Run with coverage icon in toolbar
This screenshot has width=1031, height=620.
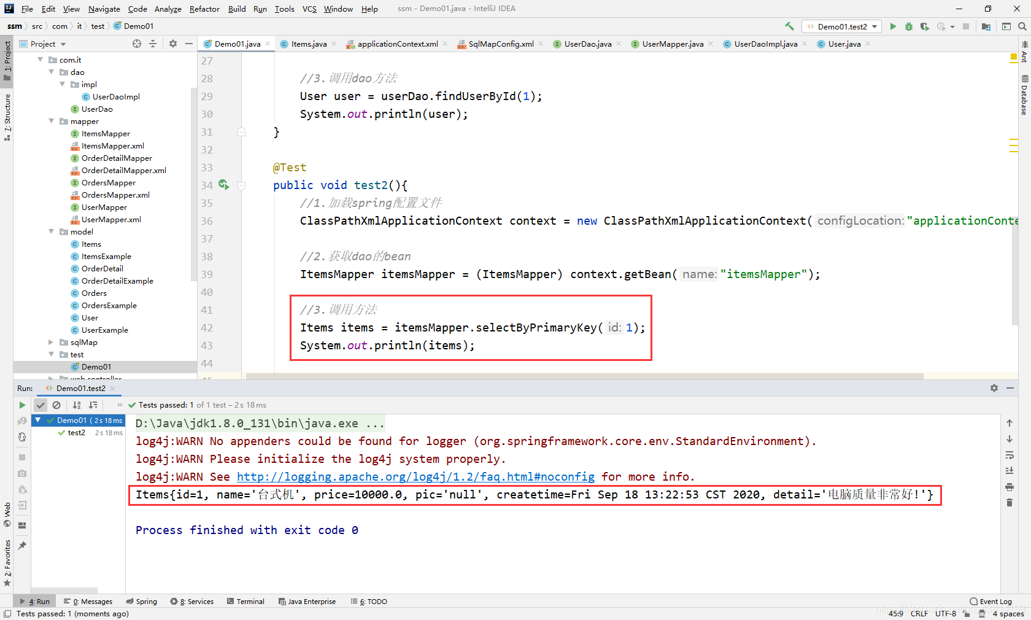(x=925, y=26)
